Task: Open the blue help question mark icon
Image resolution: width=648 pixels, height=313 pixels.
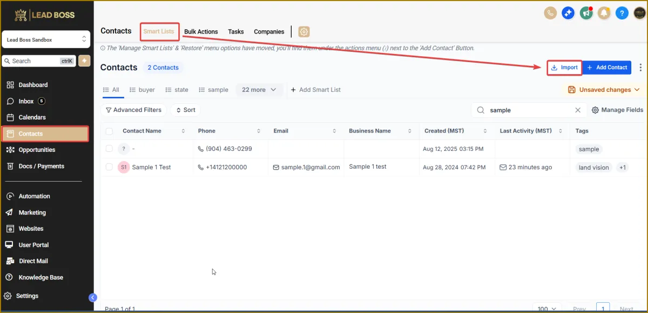Action: (622, 13)
